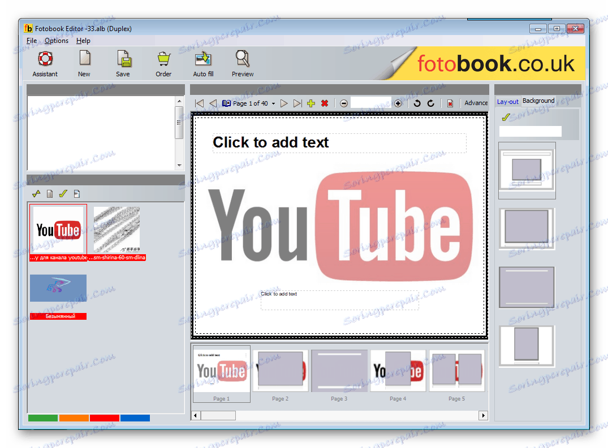The image size is (608, 448).
Task: Select the red color swatch
Action: 105,418
